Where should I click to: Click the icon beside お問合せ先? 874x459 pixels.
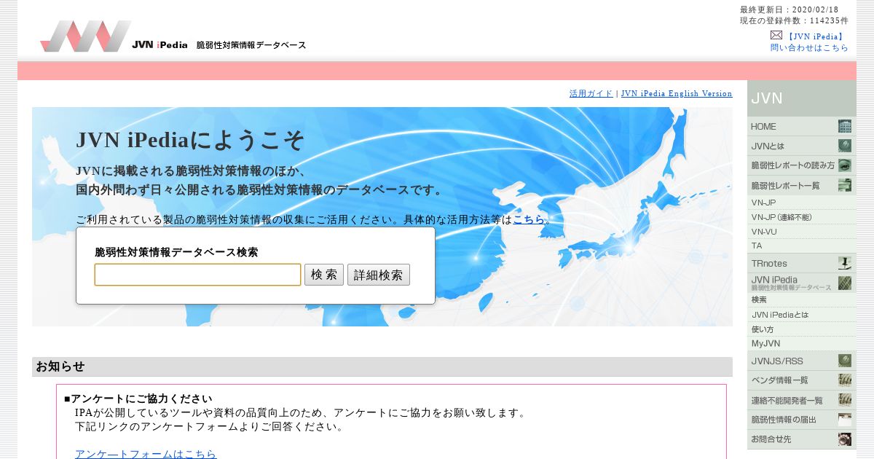845,439
